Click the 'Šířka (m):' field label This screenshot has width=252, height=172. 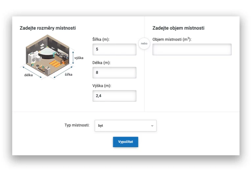pos(101,39)
